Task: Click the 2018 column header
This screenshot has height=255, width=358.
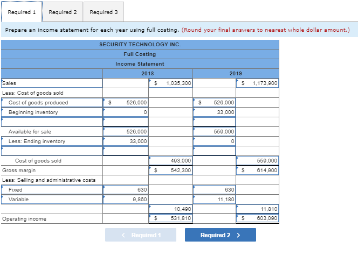Action: click(148, 73)
